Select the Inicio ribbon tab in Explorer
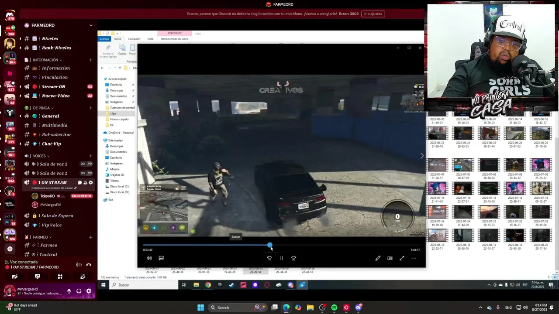 pos(118,39)
